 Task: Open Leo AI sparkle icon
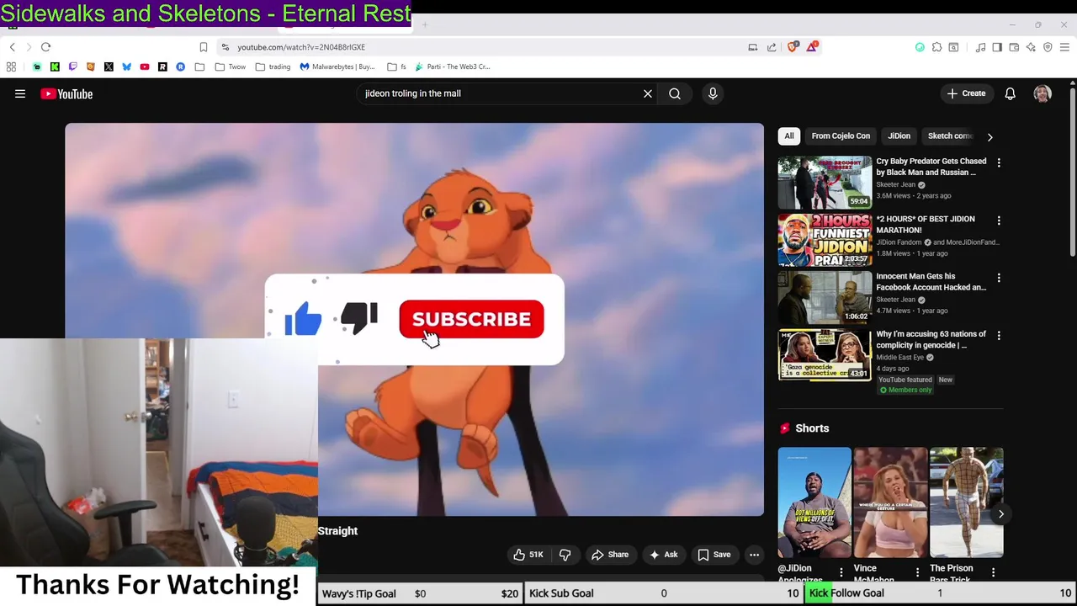coord(1031,47)
